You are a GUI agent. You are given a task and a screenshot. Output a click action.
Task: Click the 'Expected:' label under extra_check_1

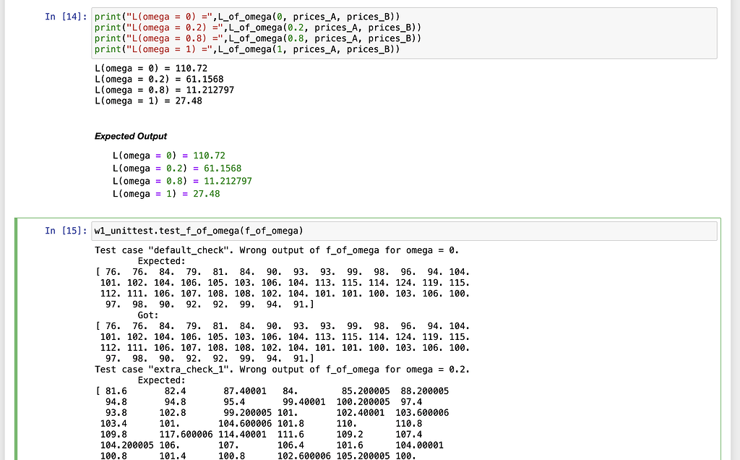point(161,380)
